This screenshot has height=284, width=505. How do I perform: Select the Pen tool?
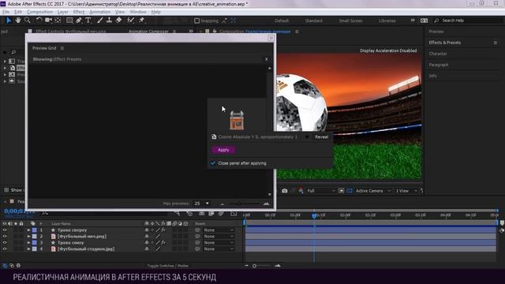click(x=79, y=21)
